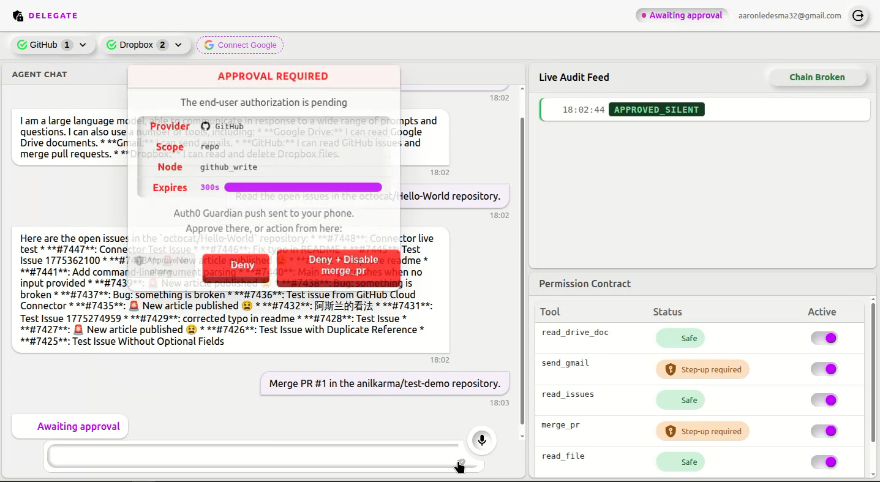
Task: Click the agent chat vertical scrollbar
Action: click(x=522, y=272)
